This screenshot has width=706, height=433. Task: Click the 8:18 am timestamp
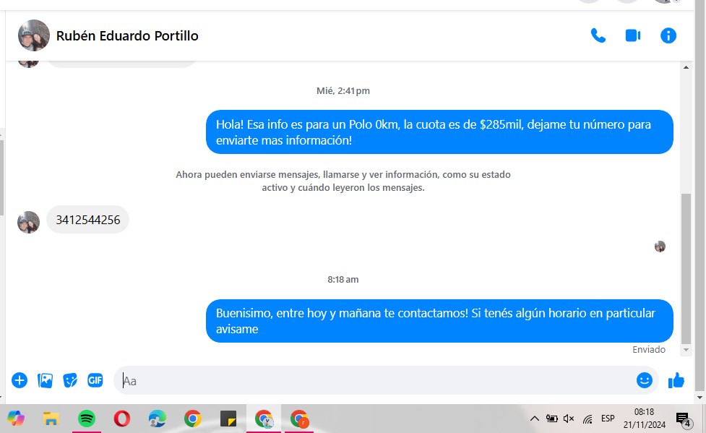coord(343,279)
